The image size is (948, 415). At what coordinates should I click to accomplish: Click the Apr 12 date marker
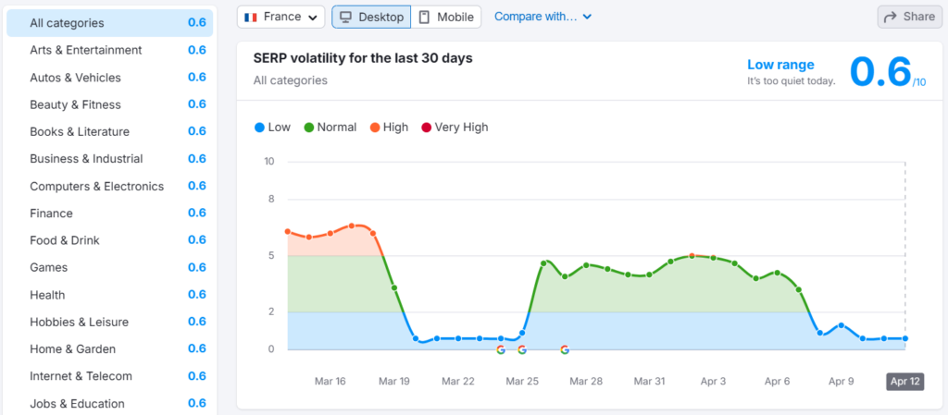coord(904,382)
